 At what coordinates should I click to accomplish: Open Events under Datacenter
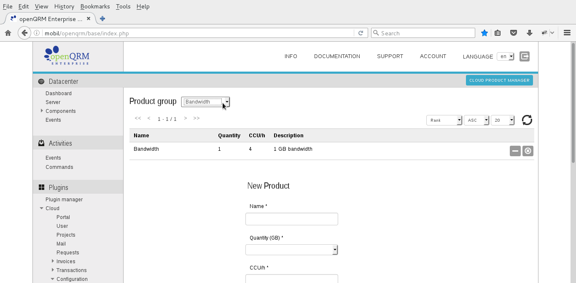tap(53, 120)
